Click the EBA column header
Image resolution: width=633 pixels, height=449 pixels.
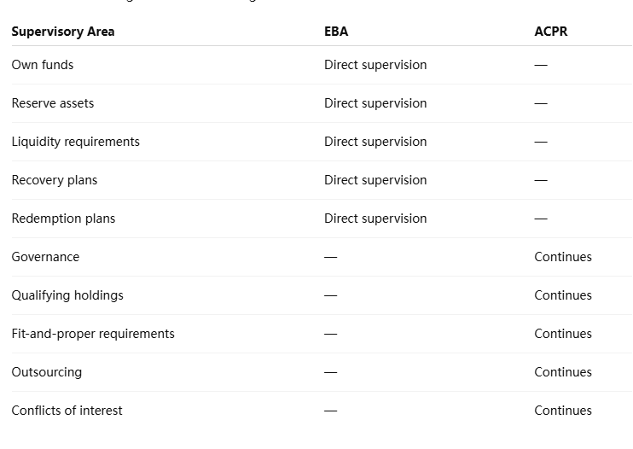click(336, 32)
